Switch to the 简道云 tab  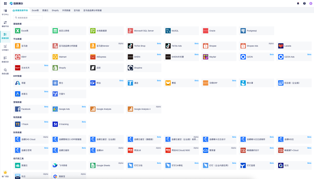(45, 10)
